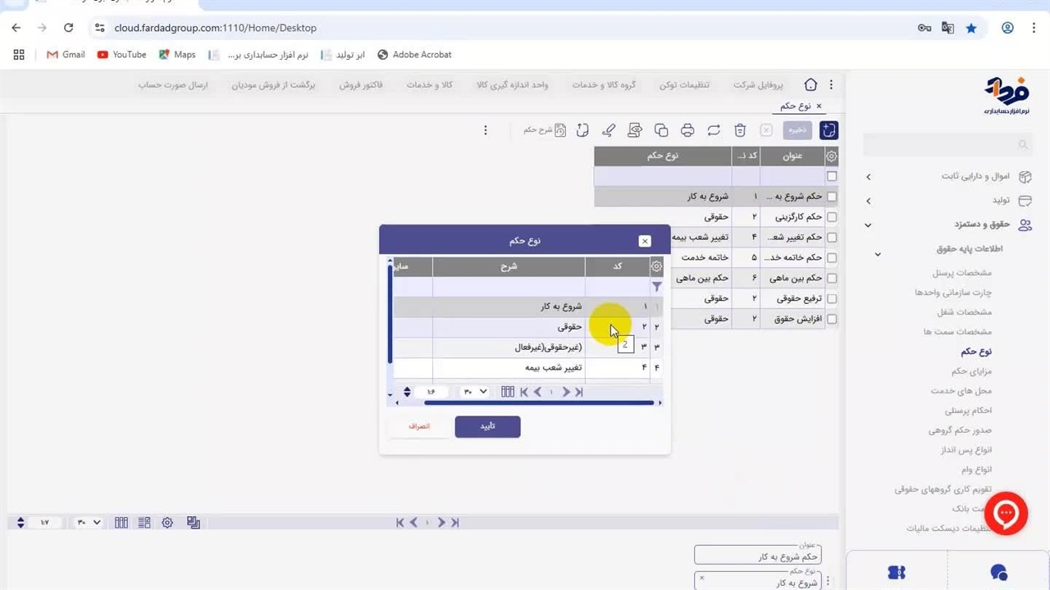This screenshot has width=1050, height=590.
Task: Click the printer icon in toolbar
Action: 687,130
